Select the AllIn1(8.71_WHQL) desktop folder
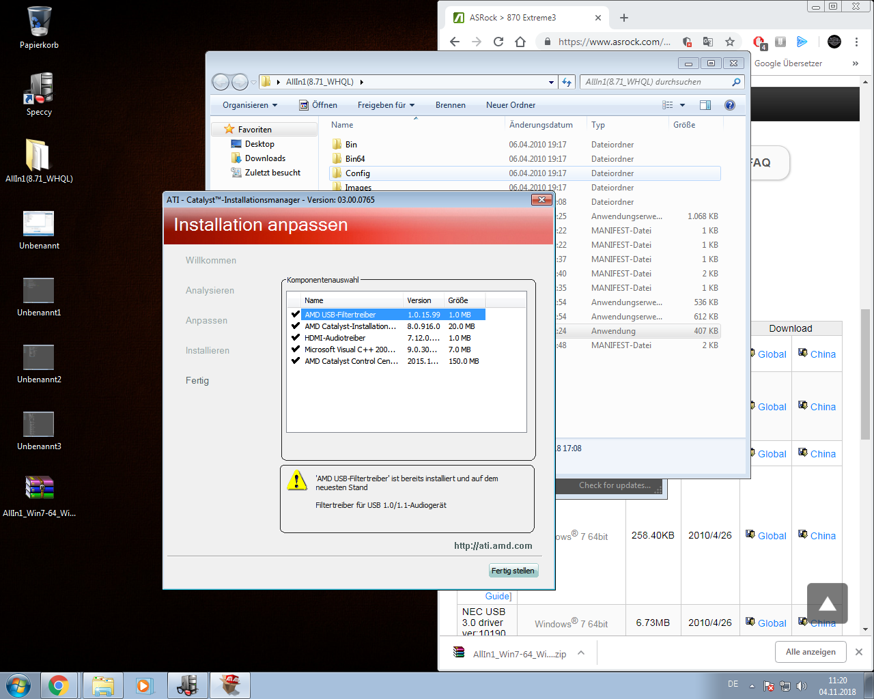874x699 pixels. pyautogui.click(x=39, y=161)
